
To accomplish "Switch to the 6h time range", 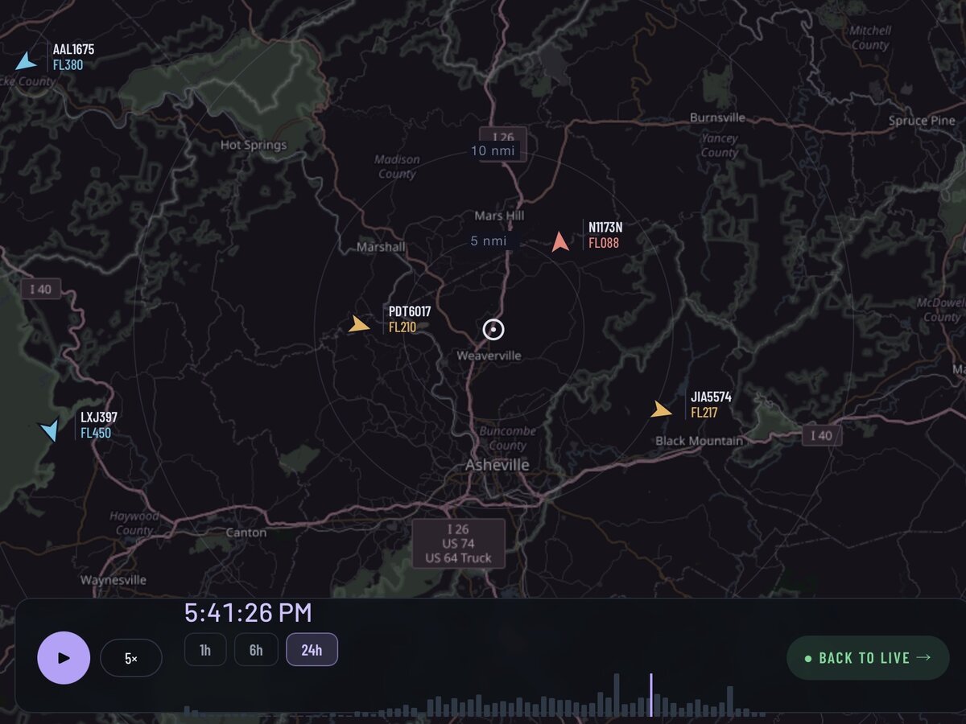I will (256, 650).
